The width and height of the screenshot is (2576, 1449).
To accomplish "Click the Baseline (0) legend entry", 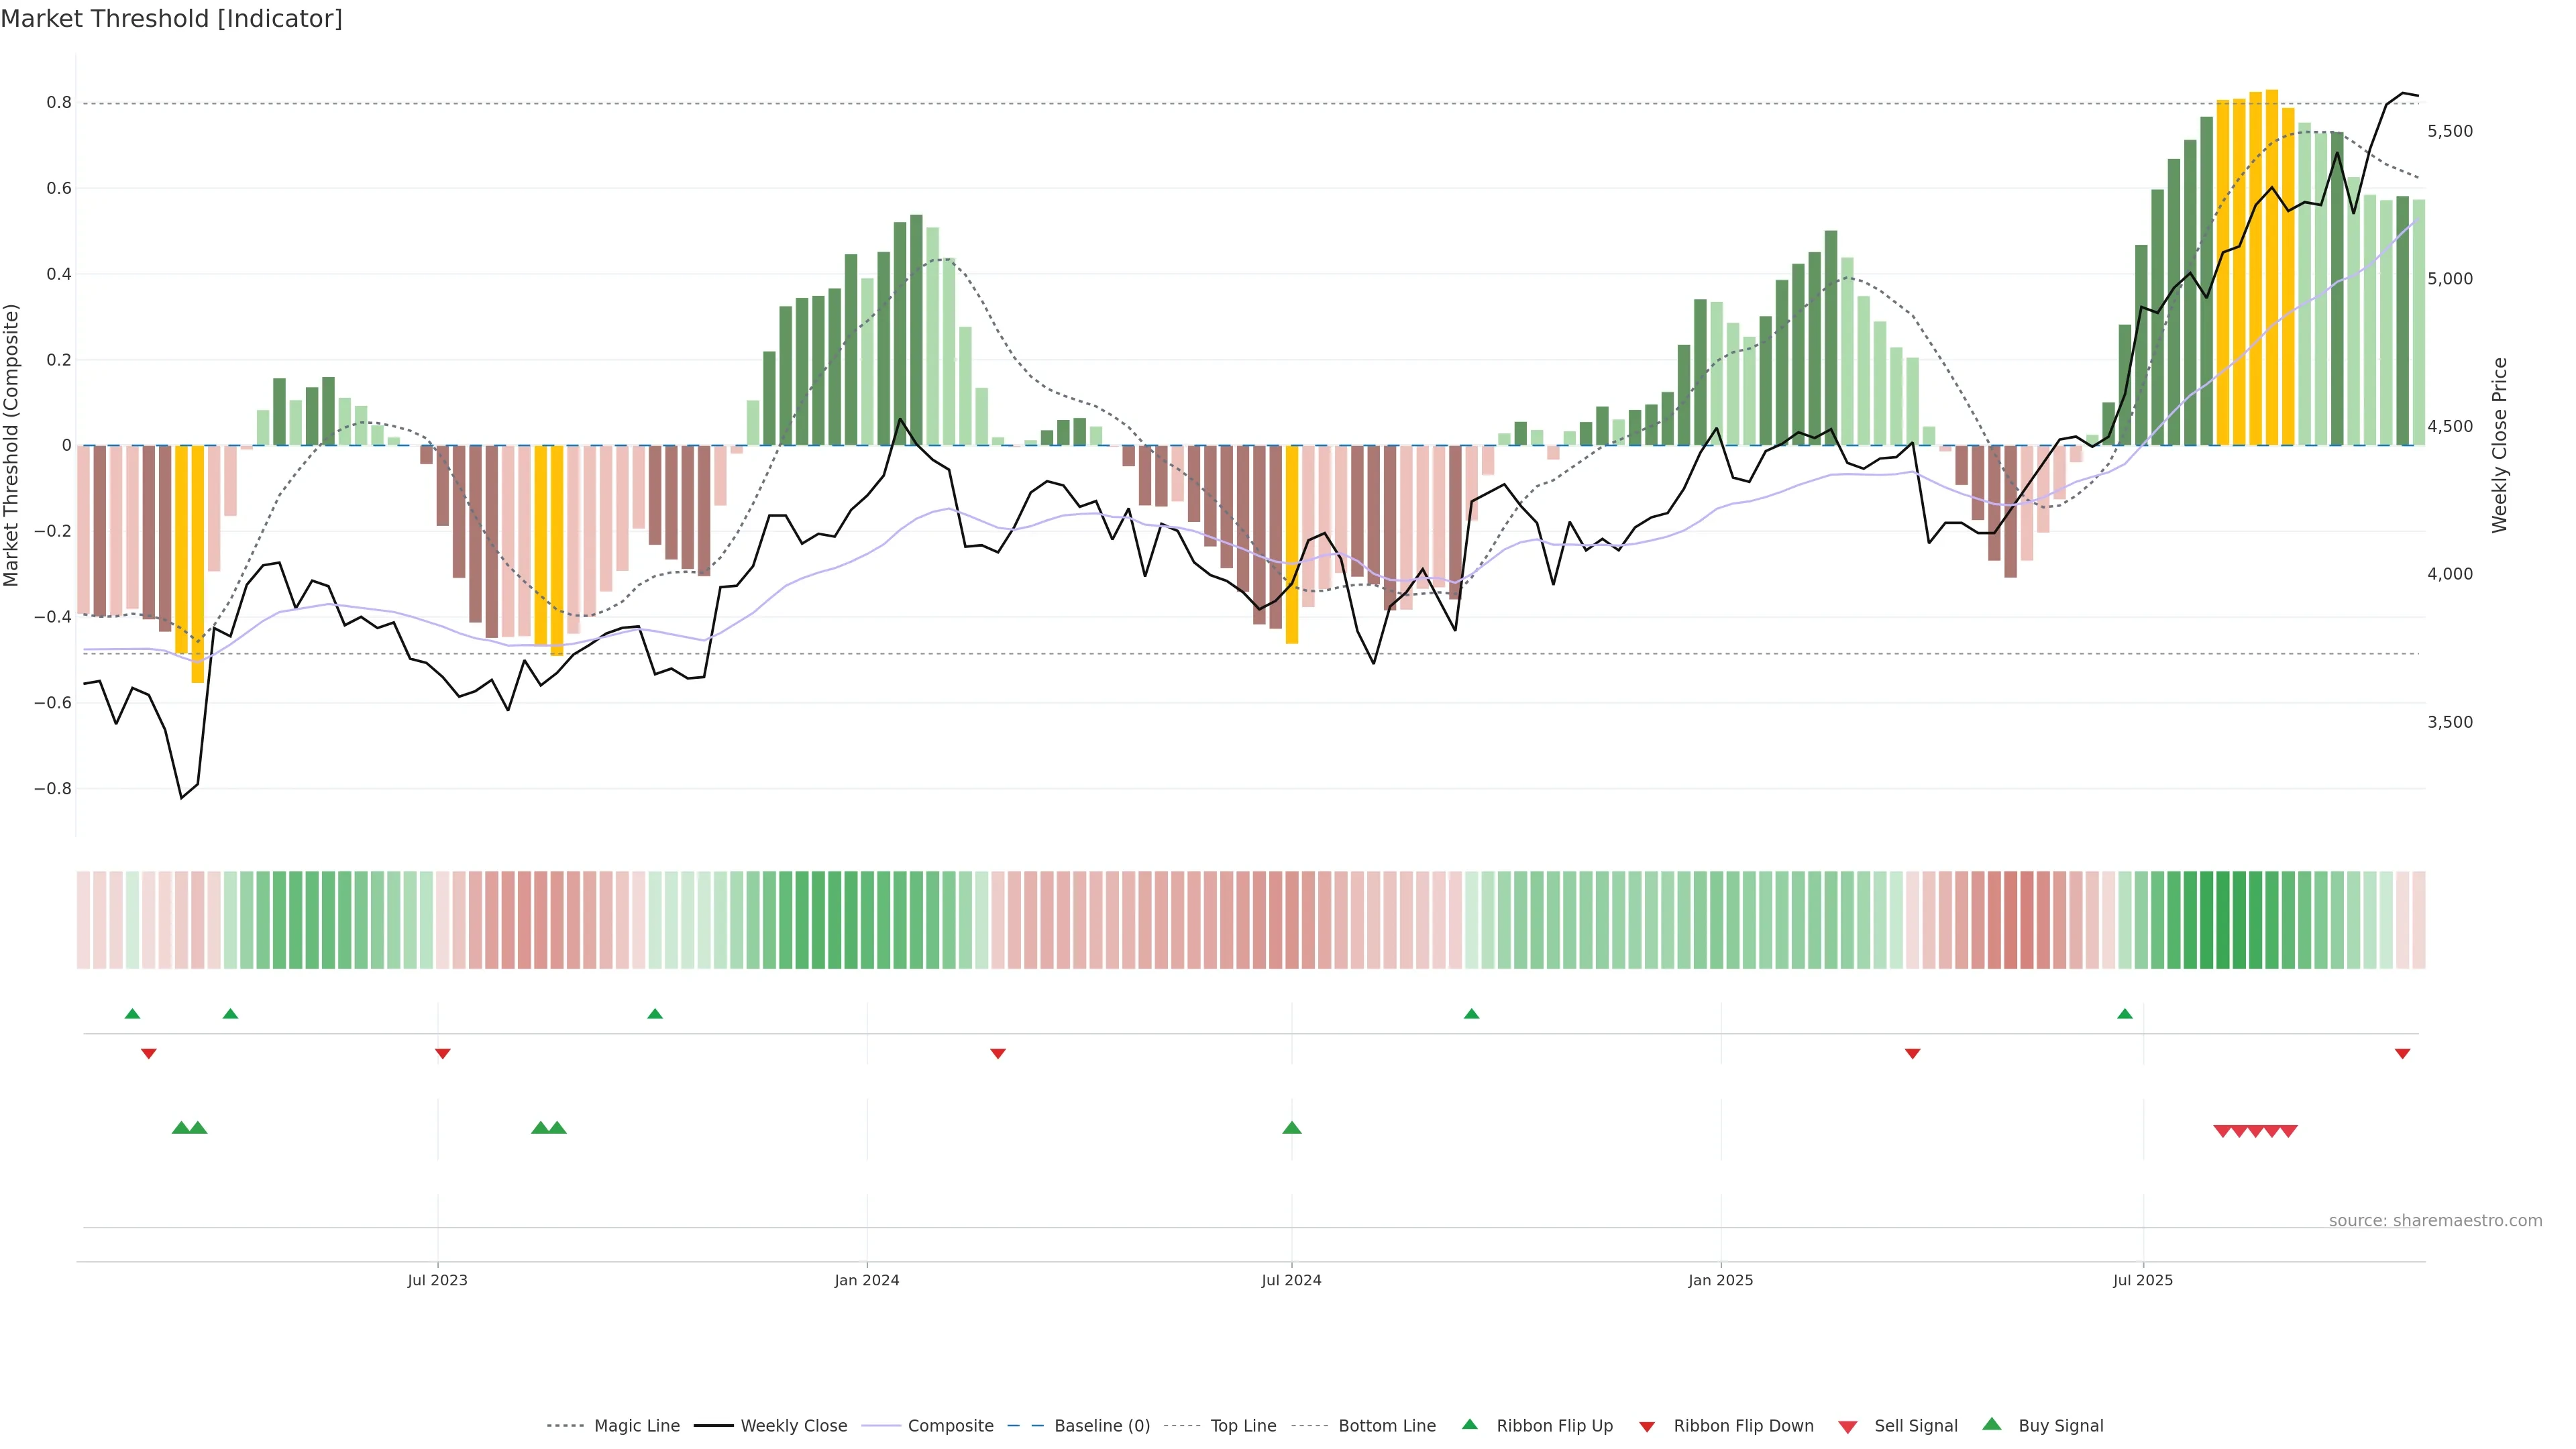I will point(1101,1425).
